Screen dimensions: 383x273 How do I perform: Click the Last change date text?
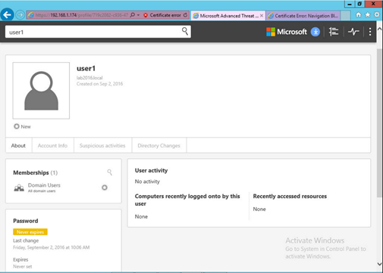[52, 247]
